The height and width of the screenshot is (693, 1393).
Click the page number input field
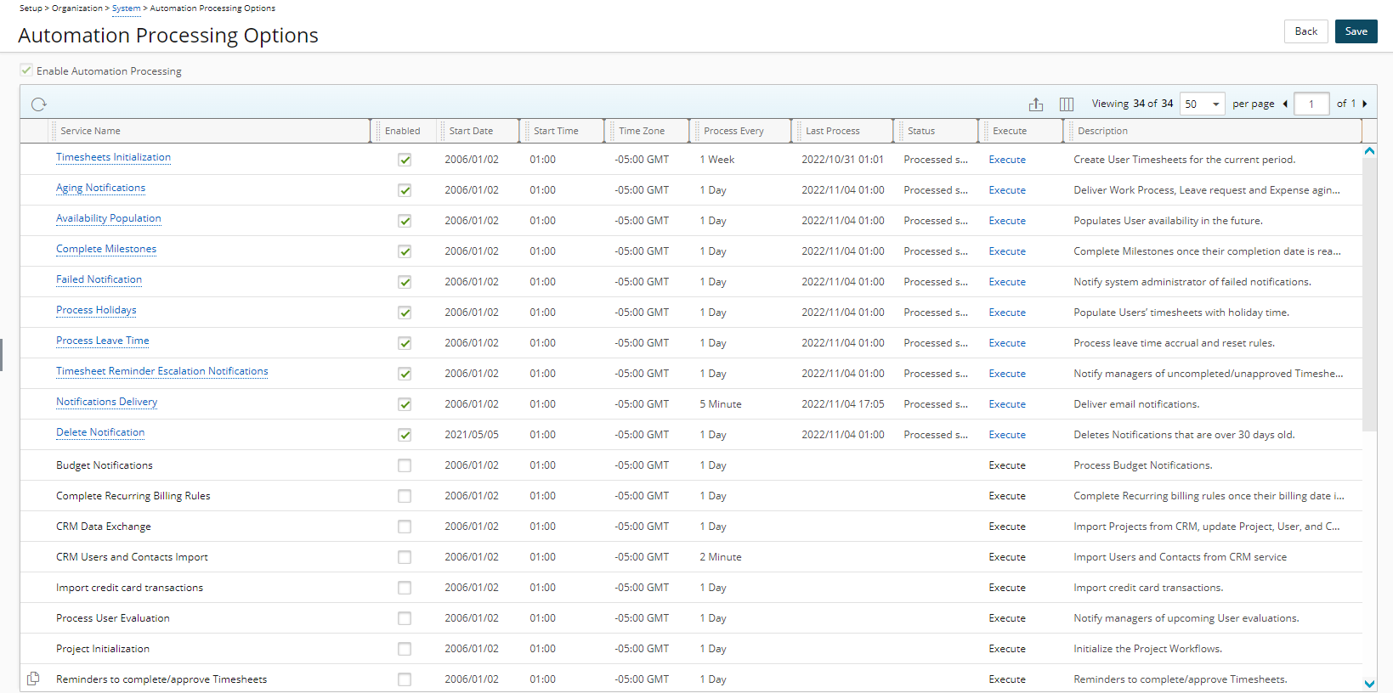[x=1311, y=104]
